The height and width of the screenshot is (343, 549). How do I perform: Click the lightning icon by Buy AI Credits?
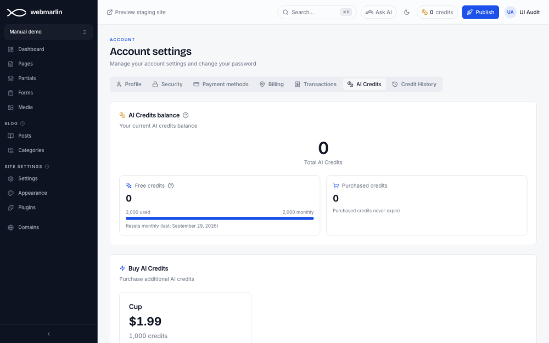coord(122,268)
